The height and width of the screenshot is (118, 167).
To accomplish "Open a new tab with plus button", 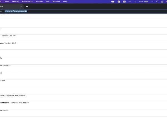I will (x=27, y=7).
